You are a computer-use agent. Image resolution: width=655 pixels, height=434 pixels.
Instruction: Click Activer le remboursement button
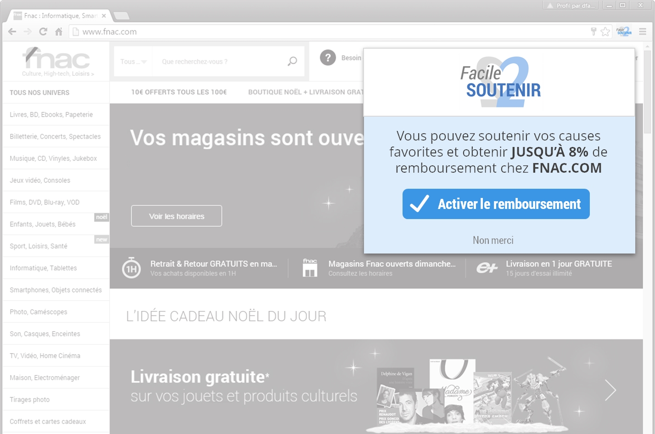point(496,204)
